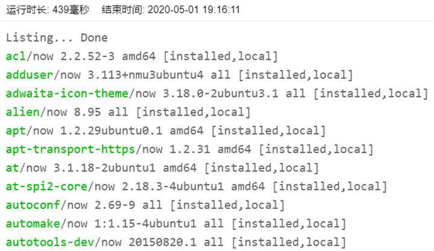
Task: Click the adduser package name
Action: click(x=30, y=75)
